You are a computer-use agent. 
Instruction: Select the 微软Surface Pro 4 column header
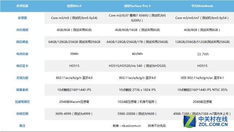pyautogui.click(x=137, y=6)
